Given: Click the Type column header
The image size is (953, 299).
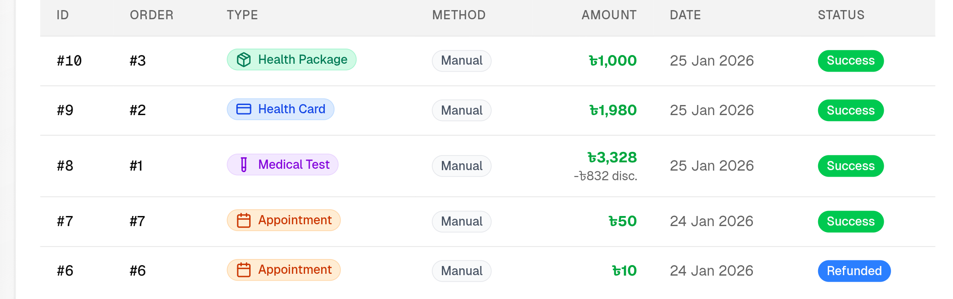Looking at the screenshot, I should 242,15.
